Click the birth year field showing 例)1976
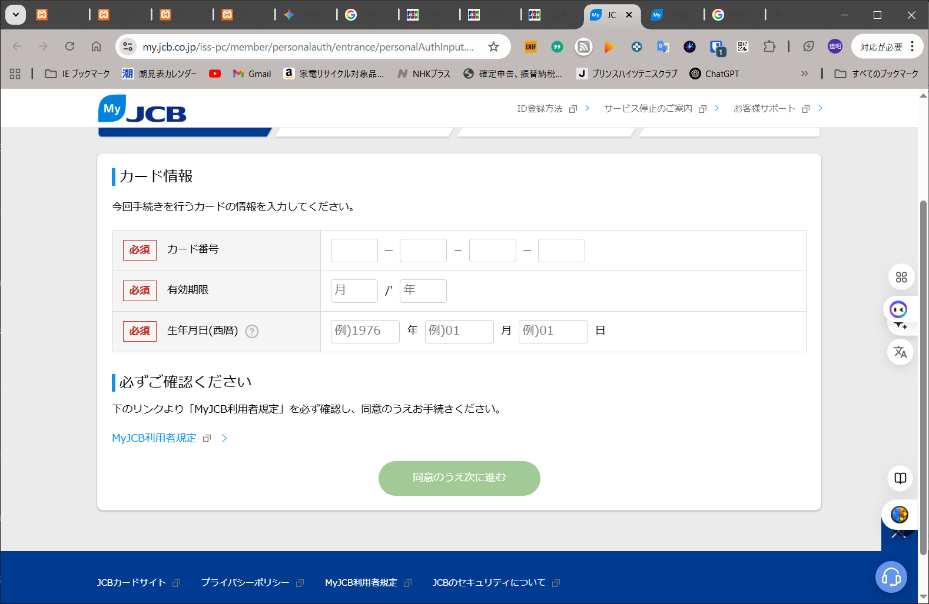 click(x=365, y=331)
